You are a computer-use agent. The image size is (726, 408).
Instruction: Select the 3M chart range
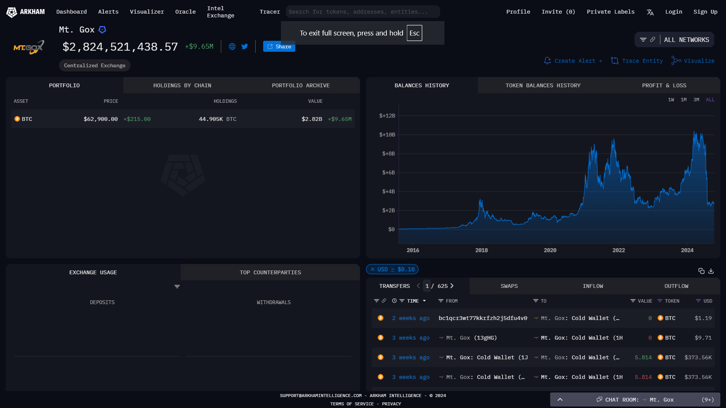point(696,100)
